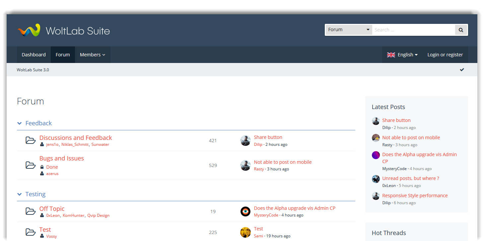Click moderator user icon before Vossy
This screenshot has height=241, width=485.
point(42,236)
